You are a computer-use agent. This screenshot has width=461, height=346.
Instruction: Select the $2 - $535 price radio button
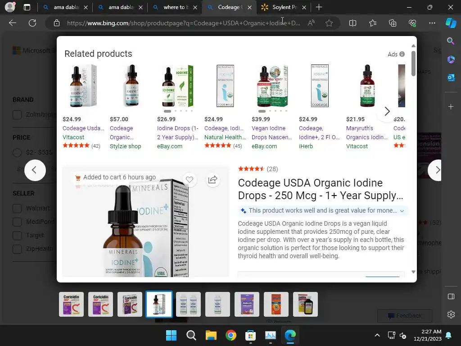click(17, 152)
